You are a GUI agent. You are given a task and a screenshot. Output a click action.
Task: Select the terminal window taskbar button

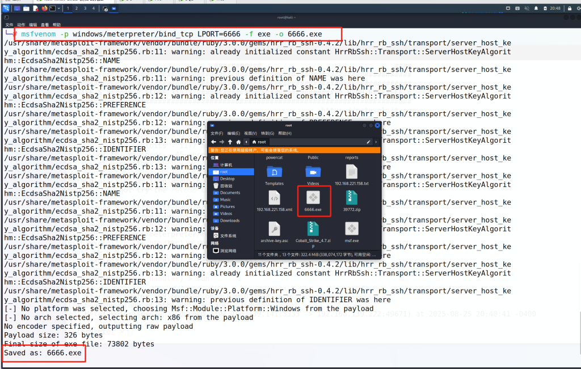click(105, 8)
